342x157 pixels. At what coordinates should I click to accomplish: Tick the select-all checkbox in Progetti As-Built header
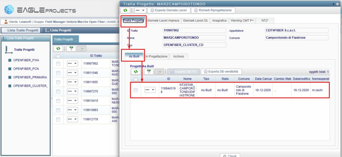click(x=136, y=79)
